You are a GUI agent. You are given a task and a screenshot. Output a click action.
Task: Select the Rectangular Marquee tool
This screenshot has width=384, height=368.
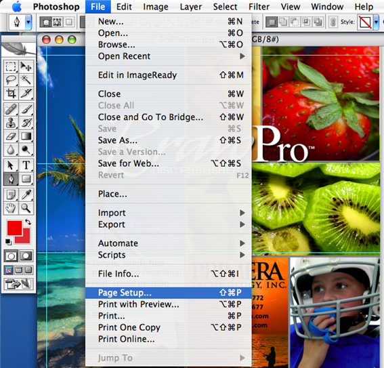(11, 66)
